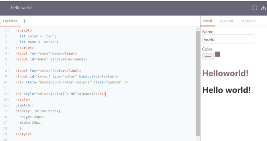Screen dimensions: 267x141
Task: Click the let color = 'red' line
Action: point(38,36)
